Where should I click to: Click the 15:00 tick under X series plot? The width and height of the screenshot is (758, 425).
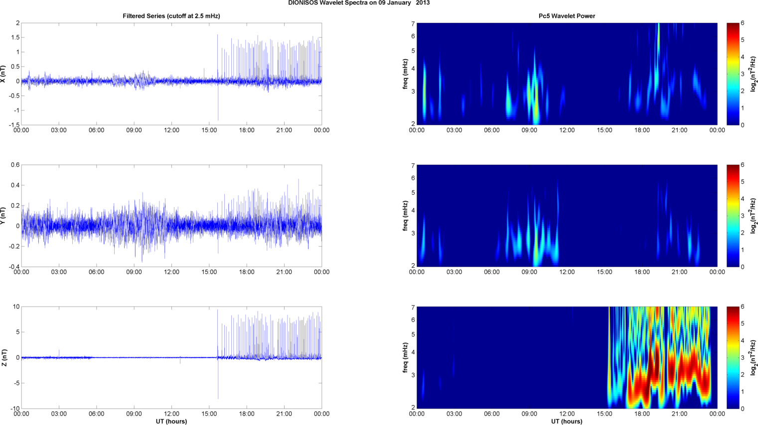(209, 130)
